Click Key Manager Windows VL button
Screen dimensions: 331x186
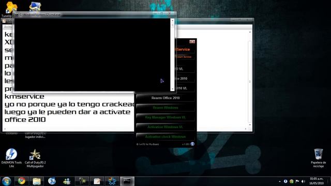[165, 117]
